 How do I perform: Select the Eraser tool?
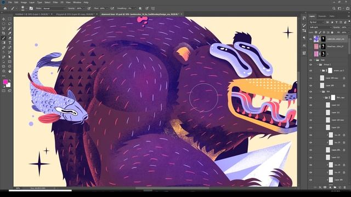tap(10, 38)
